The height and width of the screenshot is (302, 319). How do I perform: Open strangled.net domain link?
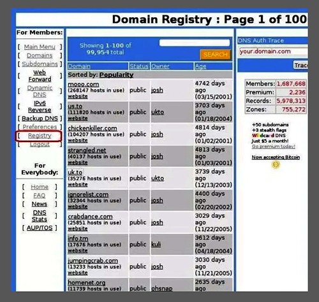click(87, 150)
